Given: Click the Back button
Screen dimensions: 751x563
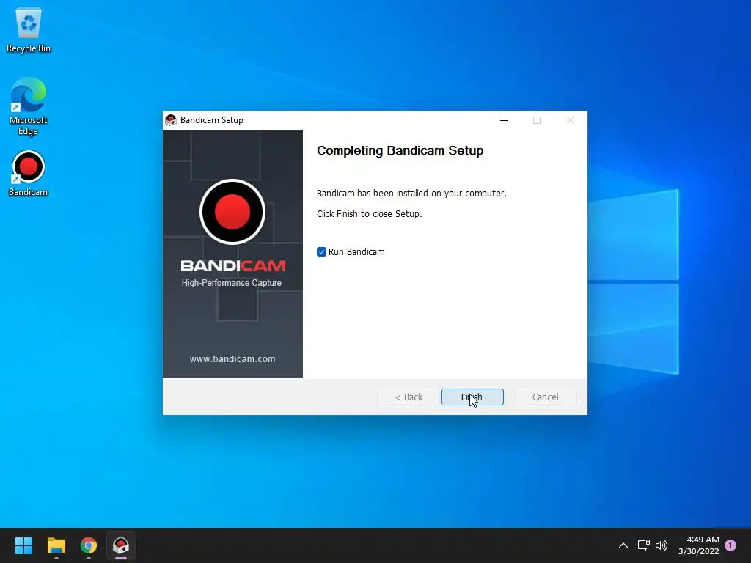Looking at the screenshot, I should click(x=409, y=397).
